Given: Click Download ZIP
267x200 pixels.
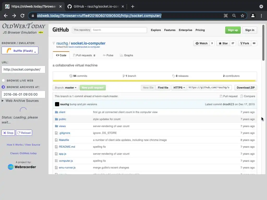Looking at the screenshot, I should pyautogui.click(x=246, y=87).
